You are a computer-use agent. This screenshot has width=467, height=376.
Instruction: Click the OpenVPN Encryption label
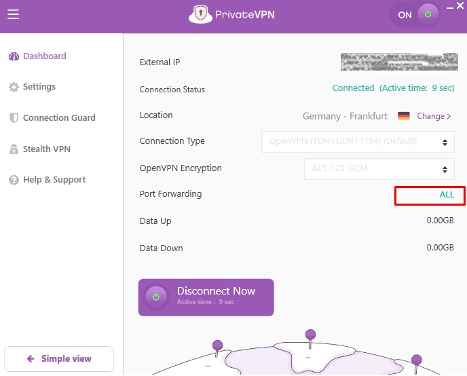181,168
